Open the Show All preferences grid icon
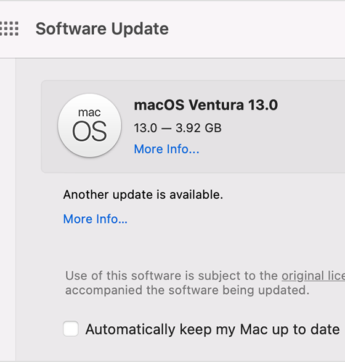 pos(9,28)
